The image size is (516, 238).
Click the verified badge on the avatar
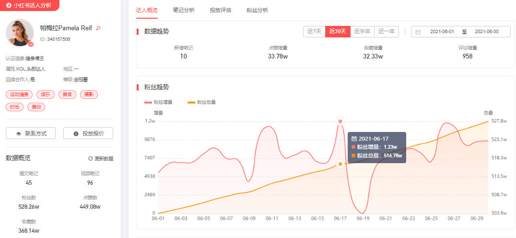(x=31, y=44)
